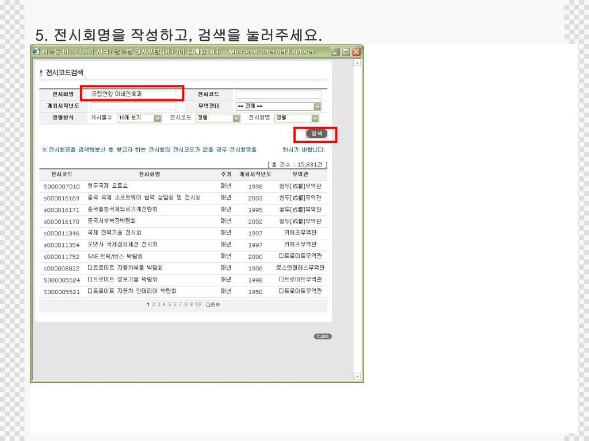This screenshot has height=441, width=589.
Task: Click code S000005521
Action: pyautogui.click(x=62, y=292)
